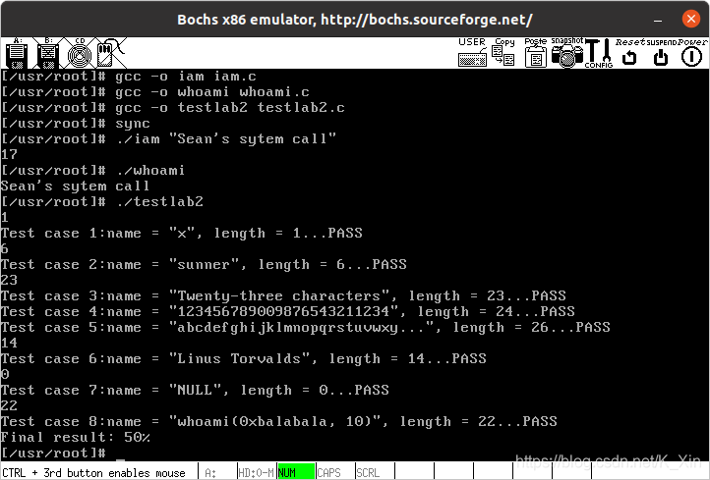
Task: Click the Test case 3 'Twenty-three characters' line
Action: (283, 296)
